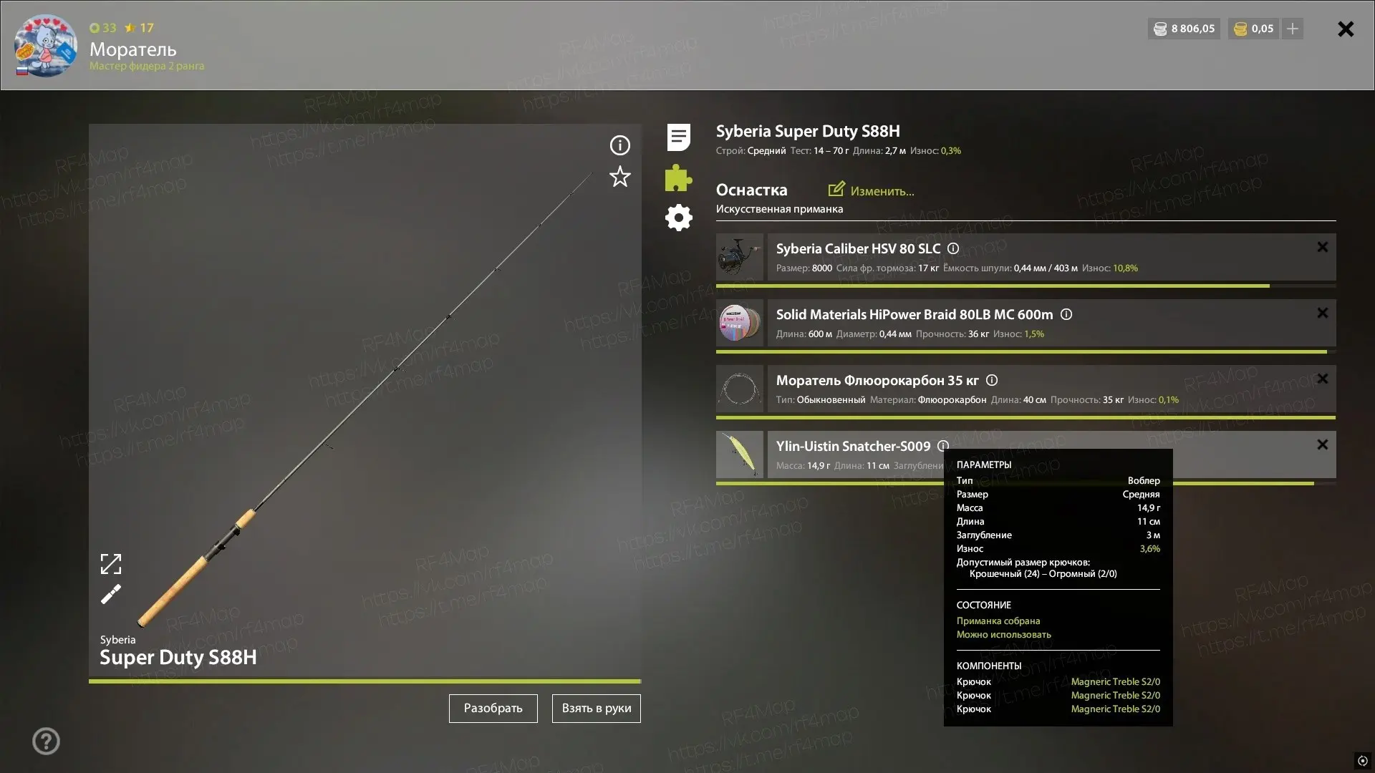Click the star rank 17 indicator

[139, 28]
